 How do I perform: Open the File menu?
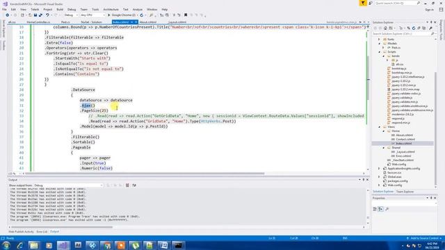click(4, 9)
